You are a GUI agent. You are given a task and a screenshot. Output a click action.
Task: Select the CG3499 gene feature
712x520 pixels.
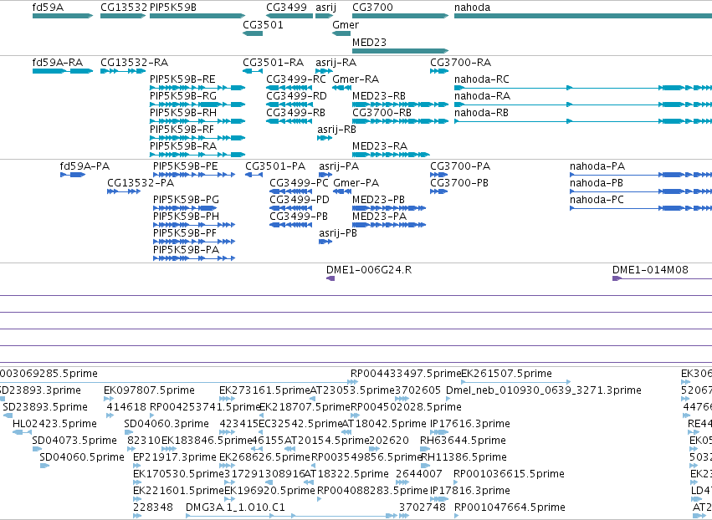pyautogui.click(x=289, y=16)
